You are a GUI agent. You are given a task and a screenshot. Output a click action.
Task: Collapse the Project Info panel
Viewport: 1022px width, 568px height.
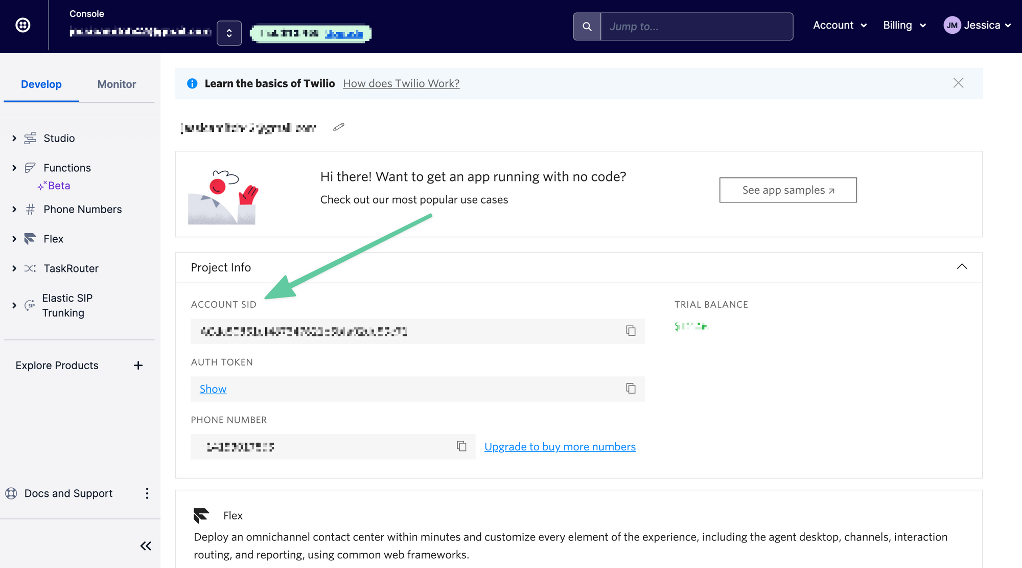962,267
